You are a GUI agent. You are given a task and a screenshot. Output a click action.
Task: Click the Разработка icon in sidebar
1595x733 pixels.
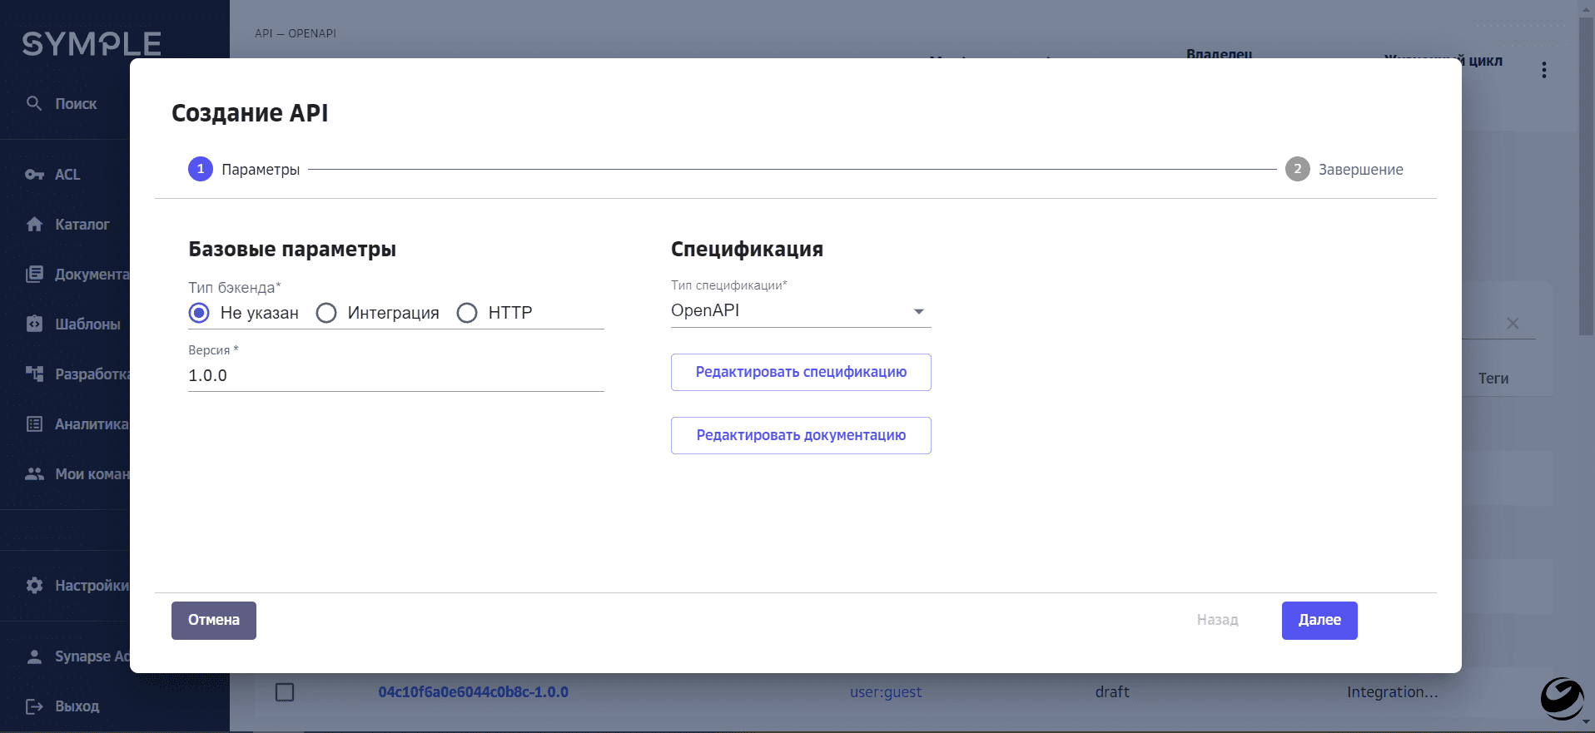34,374
